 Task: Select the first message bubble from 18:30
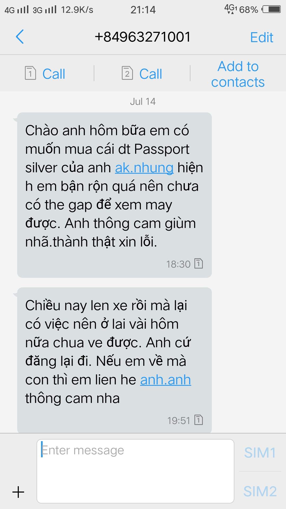click(114, 195)
